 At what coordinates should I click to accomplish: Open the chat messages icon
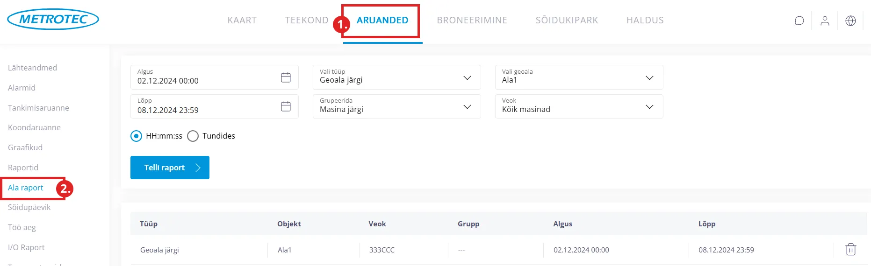[x=799, y=21]
